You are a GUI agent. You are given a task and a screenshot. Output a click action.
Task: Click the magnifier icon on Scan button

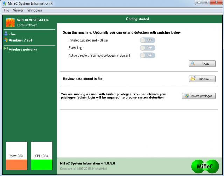[193, 64]
